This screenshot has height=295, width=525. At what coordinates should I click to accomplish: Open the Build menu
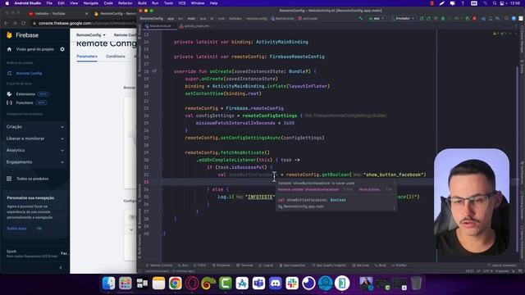click(142, 3)
